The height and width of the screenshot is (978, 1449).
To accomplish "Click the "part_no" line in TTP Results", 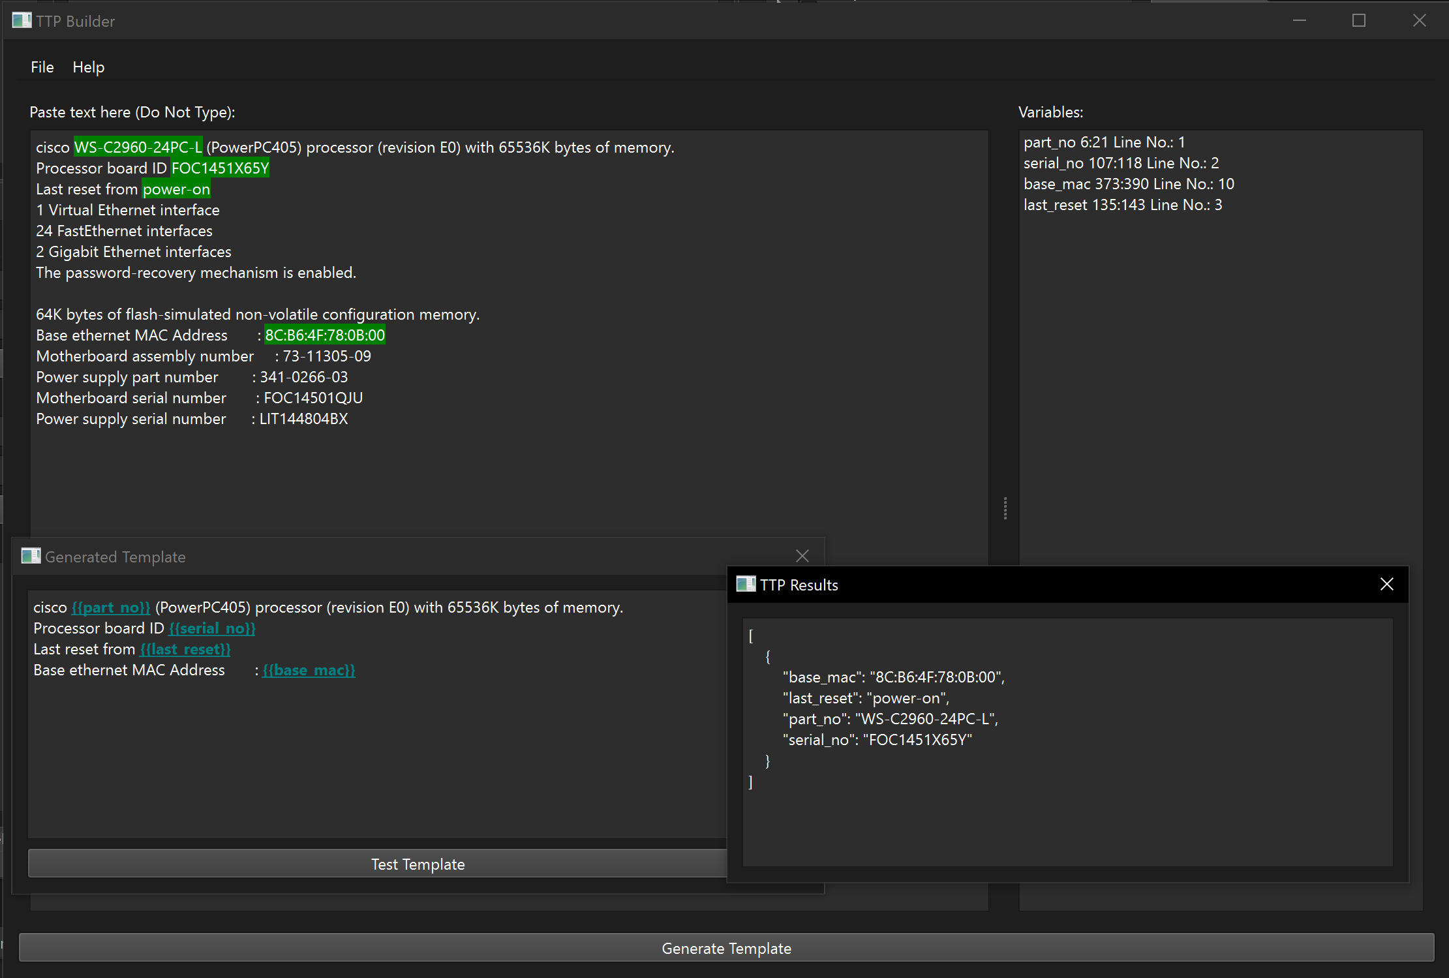I will click(x=891, y=719).
